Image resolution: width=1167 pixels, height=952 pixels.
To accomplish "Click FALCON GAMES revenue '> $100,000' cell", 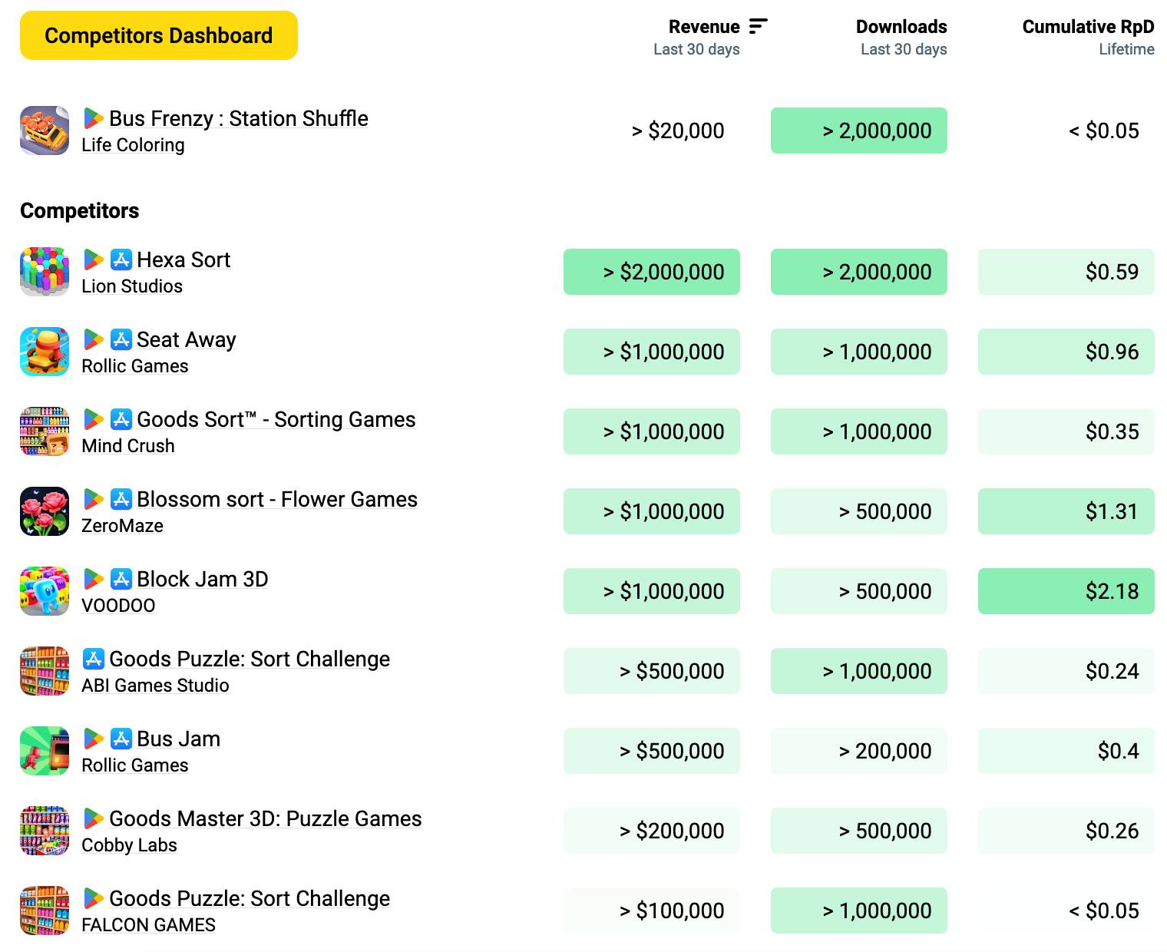I will (652, 911).
